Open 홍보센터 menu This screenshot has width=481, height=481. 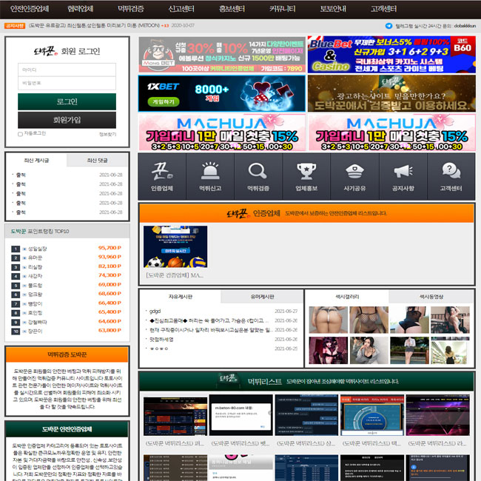pyautogui.click(x=232, y=9)
